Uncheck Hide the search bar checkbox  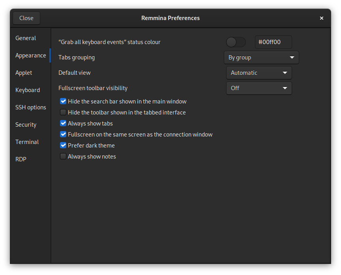[x=63, y=101]
